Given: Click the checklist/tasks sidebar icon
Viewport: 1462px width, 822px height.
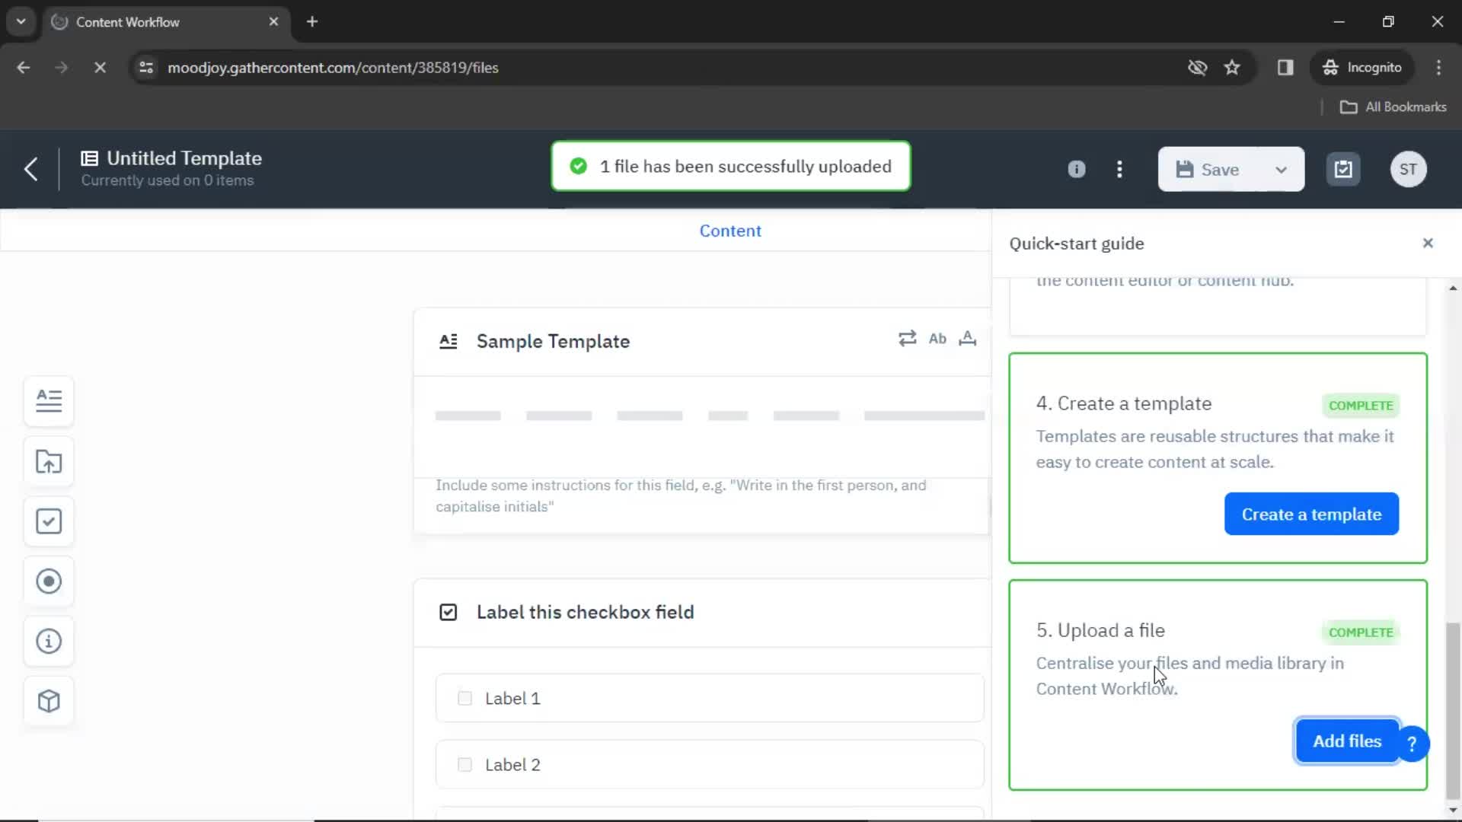Looking at the screenshot, I should [x=48, y=521].
